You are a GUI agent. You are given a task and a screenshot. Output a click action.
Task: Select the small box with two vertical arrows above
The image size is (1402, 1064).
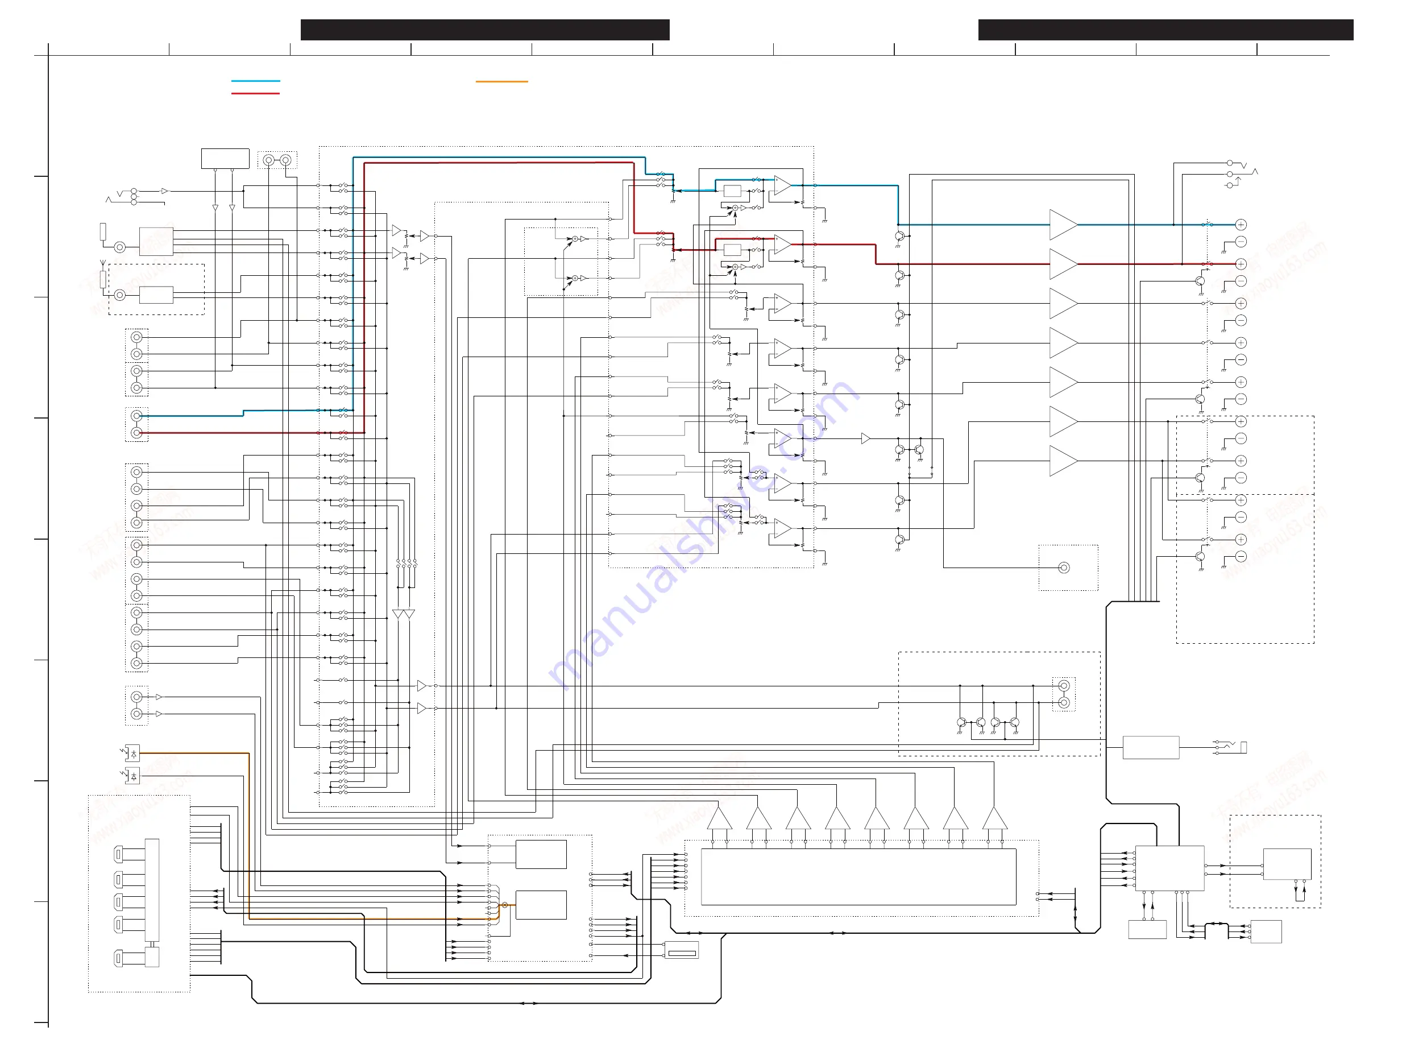point(1148,930)
